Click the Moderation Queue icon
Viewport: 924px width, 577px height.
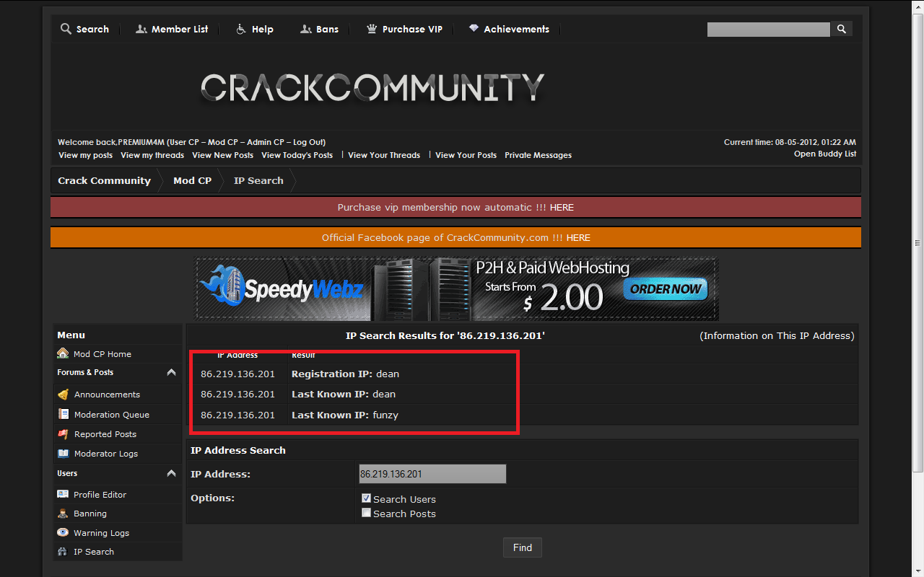coord(63,414)
